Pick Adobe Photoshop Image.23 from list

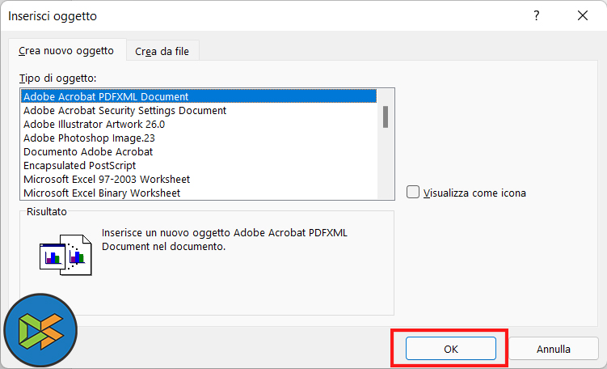click(88, 138)
